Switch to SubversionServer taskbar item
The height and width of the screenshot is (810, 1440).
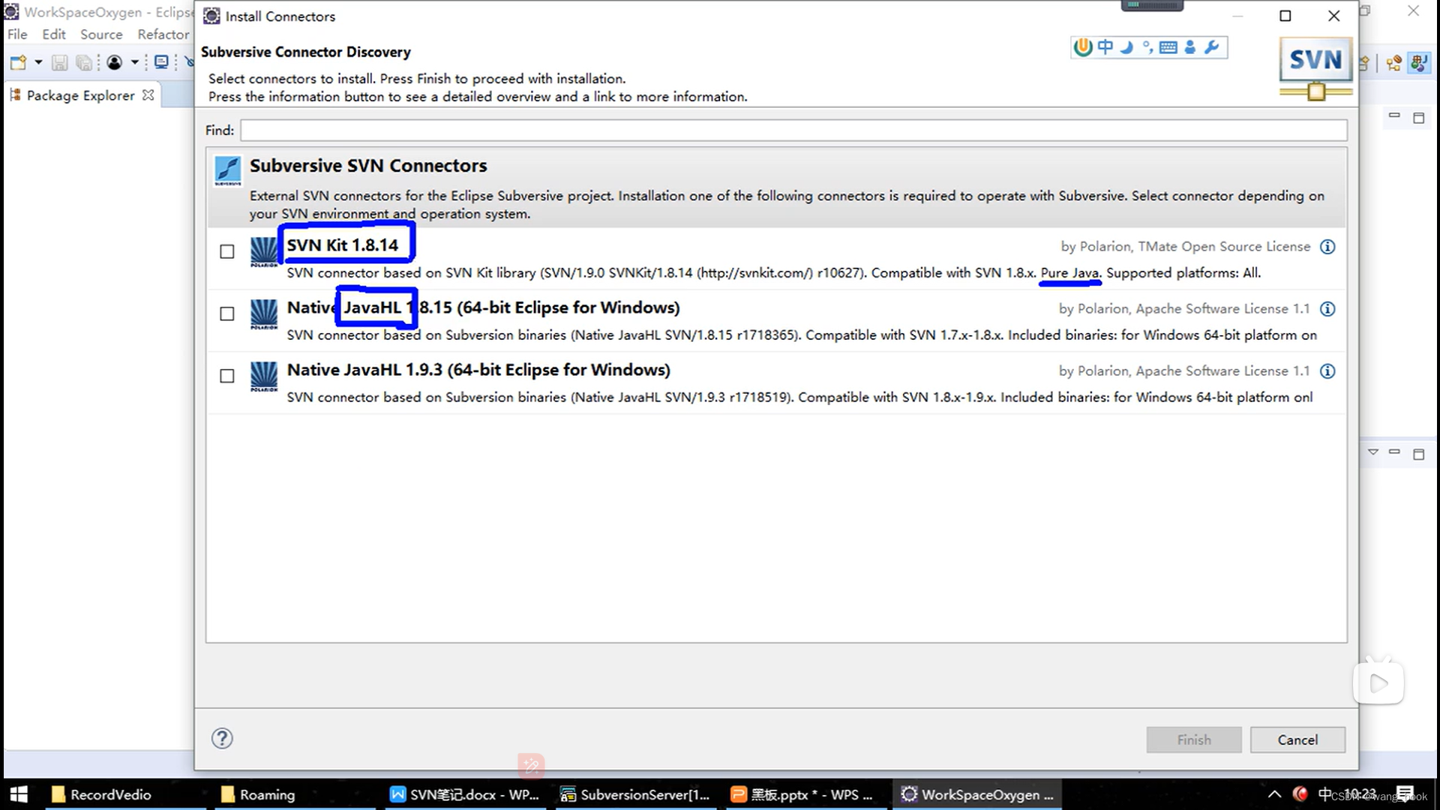[635, 794]
